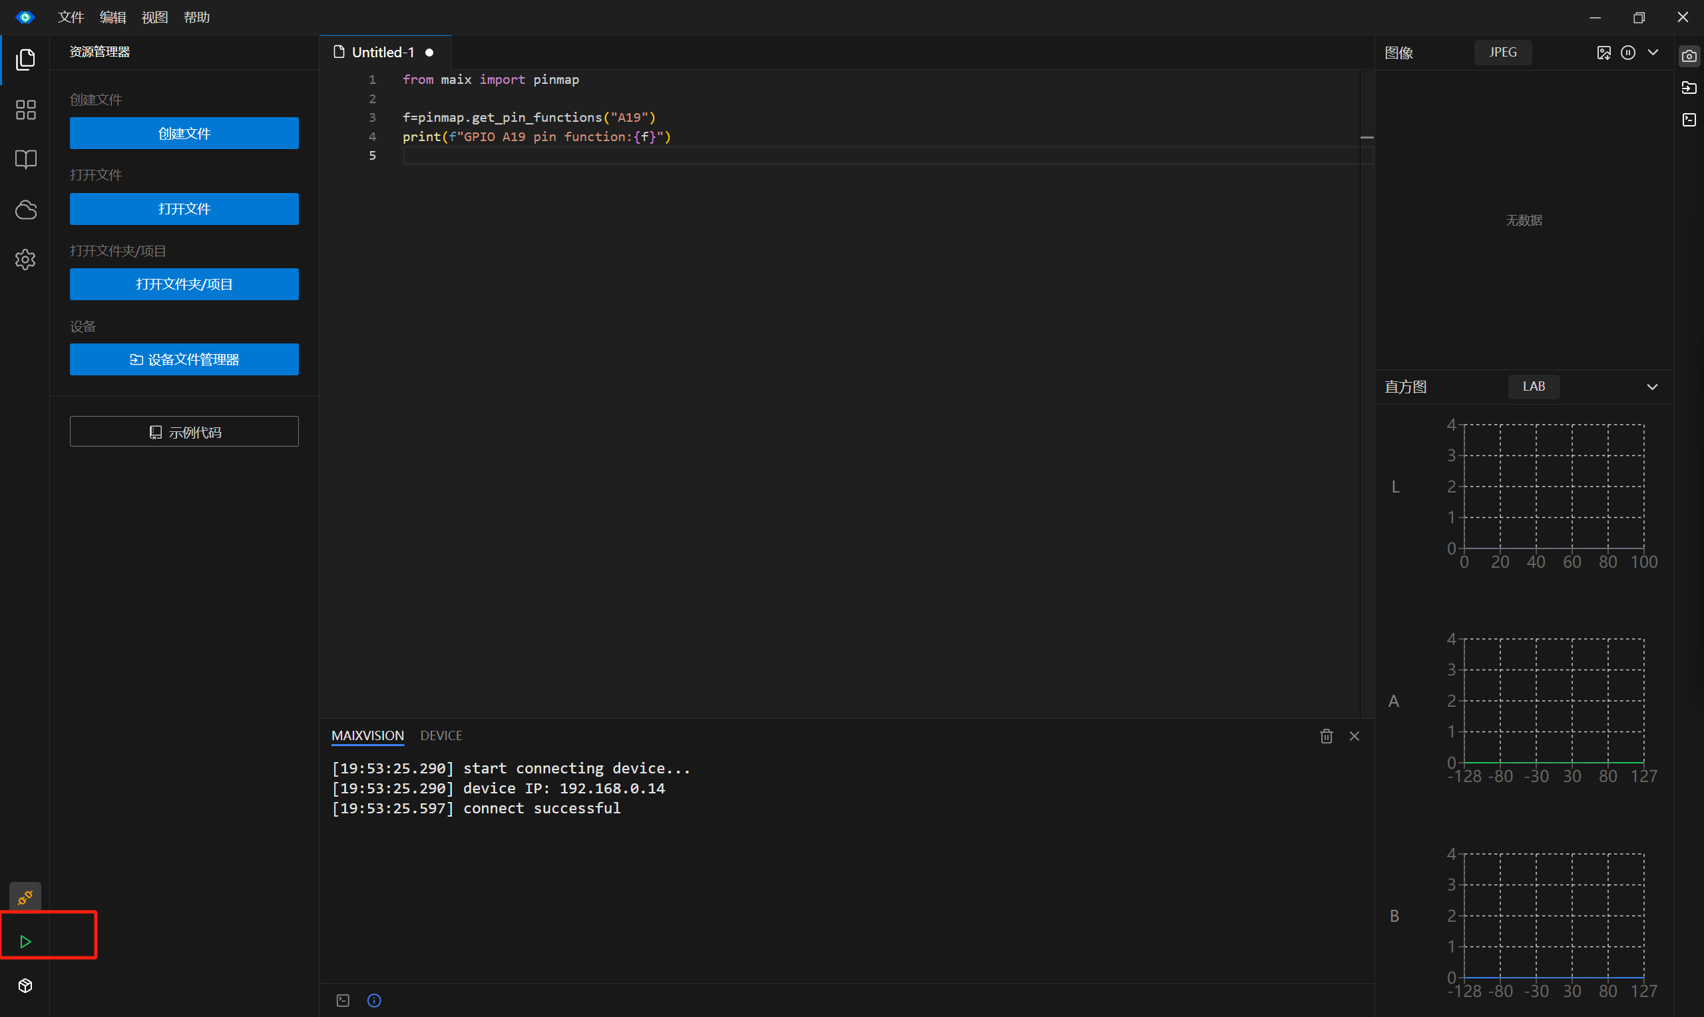Click the green Run code play button
The height and width of the screenshot is (1017, 1704).
pyautogui.click(x=25, y=942)
